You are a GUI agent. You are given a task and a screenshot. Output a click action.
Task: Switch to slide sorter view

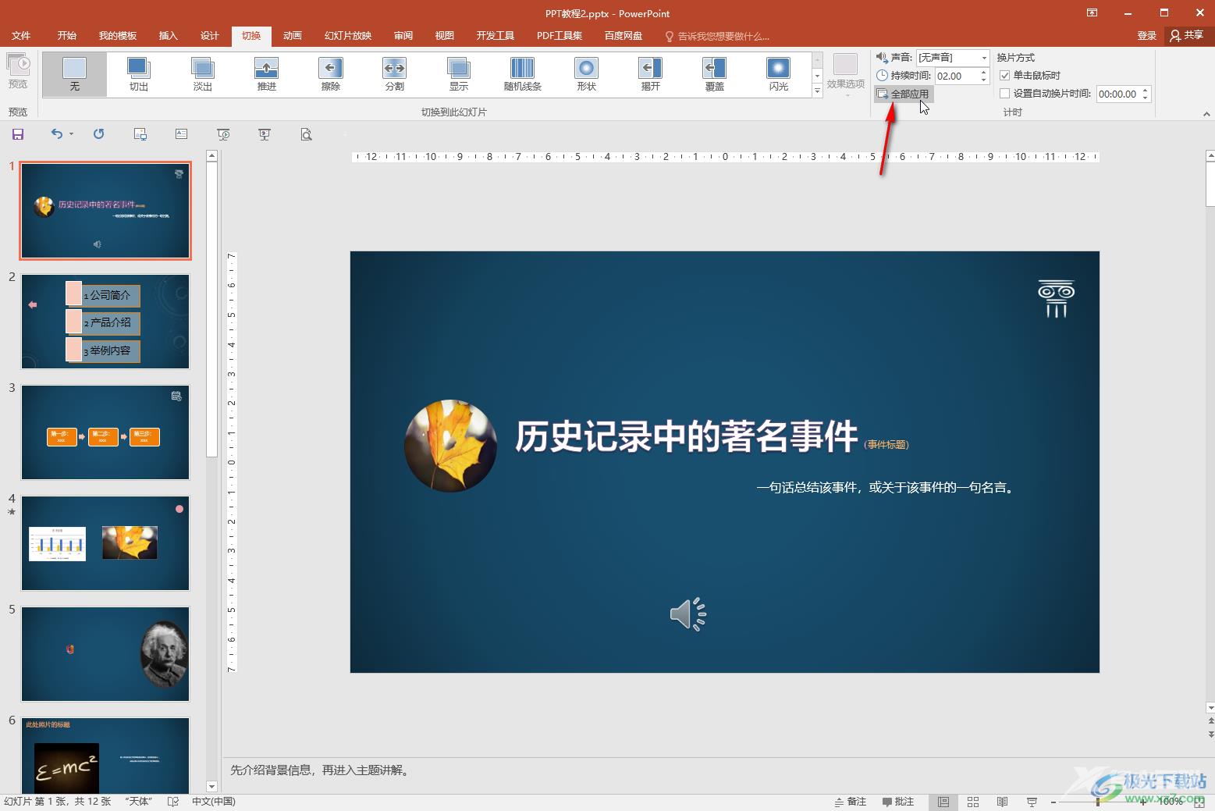[x=973, y=802]
